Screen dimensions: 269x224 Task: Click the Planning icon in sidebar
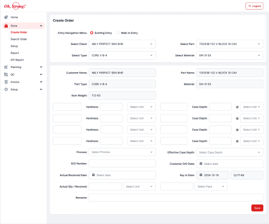(6, 67)
